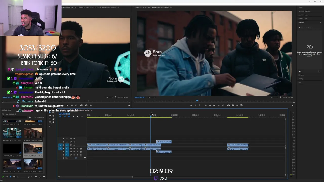
Task: Expand the Info panel
Action: [299, 83]
